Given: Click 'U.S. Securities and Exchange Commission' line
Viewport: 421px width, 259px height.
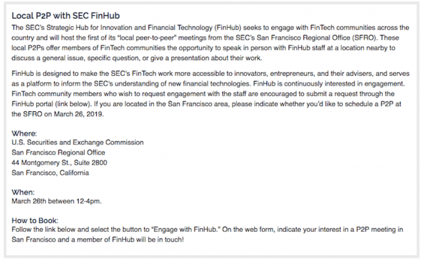Looking at the screenshot, I should coord(78,142).
